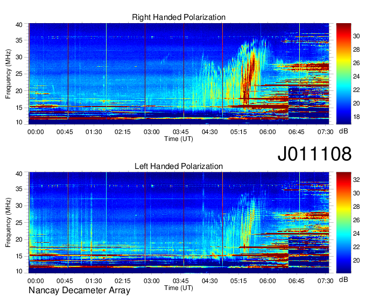The width and height of the screenshot is (366, 297).
Task: Click the top plot's dB color bar
Action: 343,74
